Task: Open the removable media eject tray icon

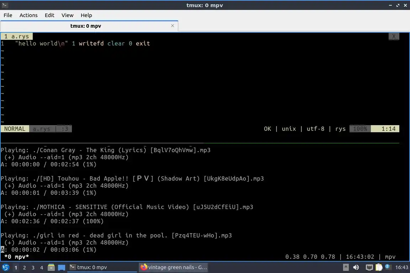Action: pyautogui.click(x=346, y=267)
